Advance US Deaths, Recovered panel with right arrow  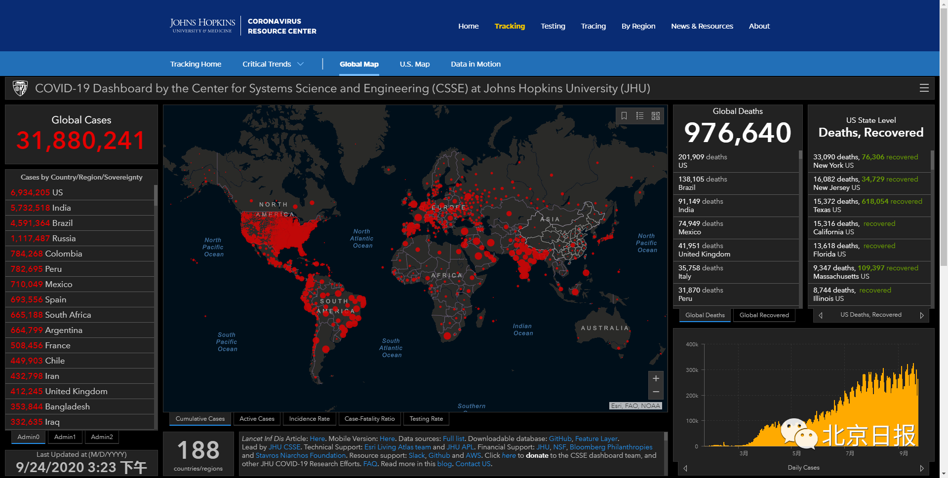pos(921,315)
